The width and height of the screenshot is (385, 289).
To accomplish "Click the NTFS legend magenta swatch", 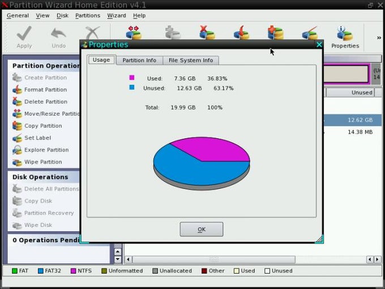I will pos(73,271).
